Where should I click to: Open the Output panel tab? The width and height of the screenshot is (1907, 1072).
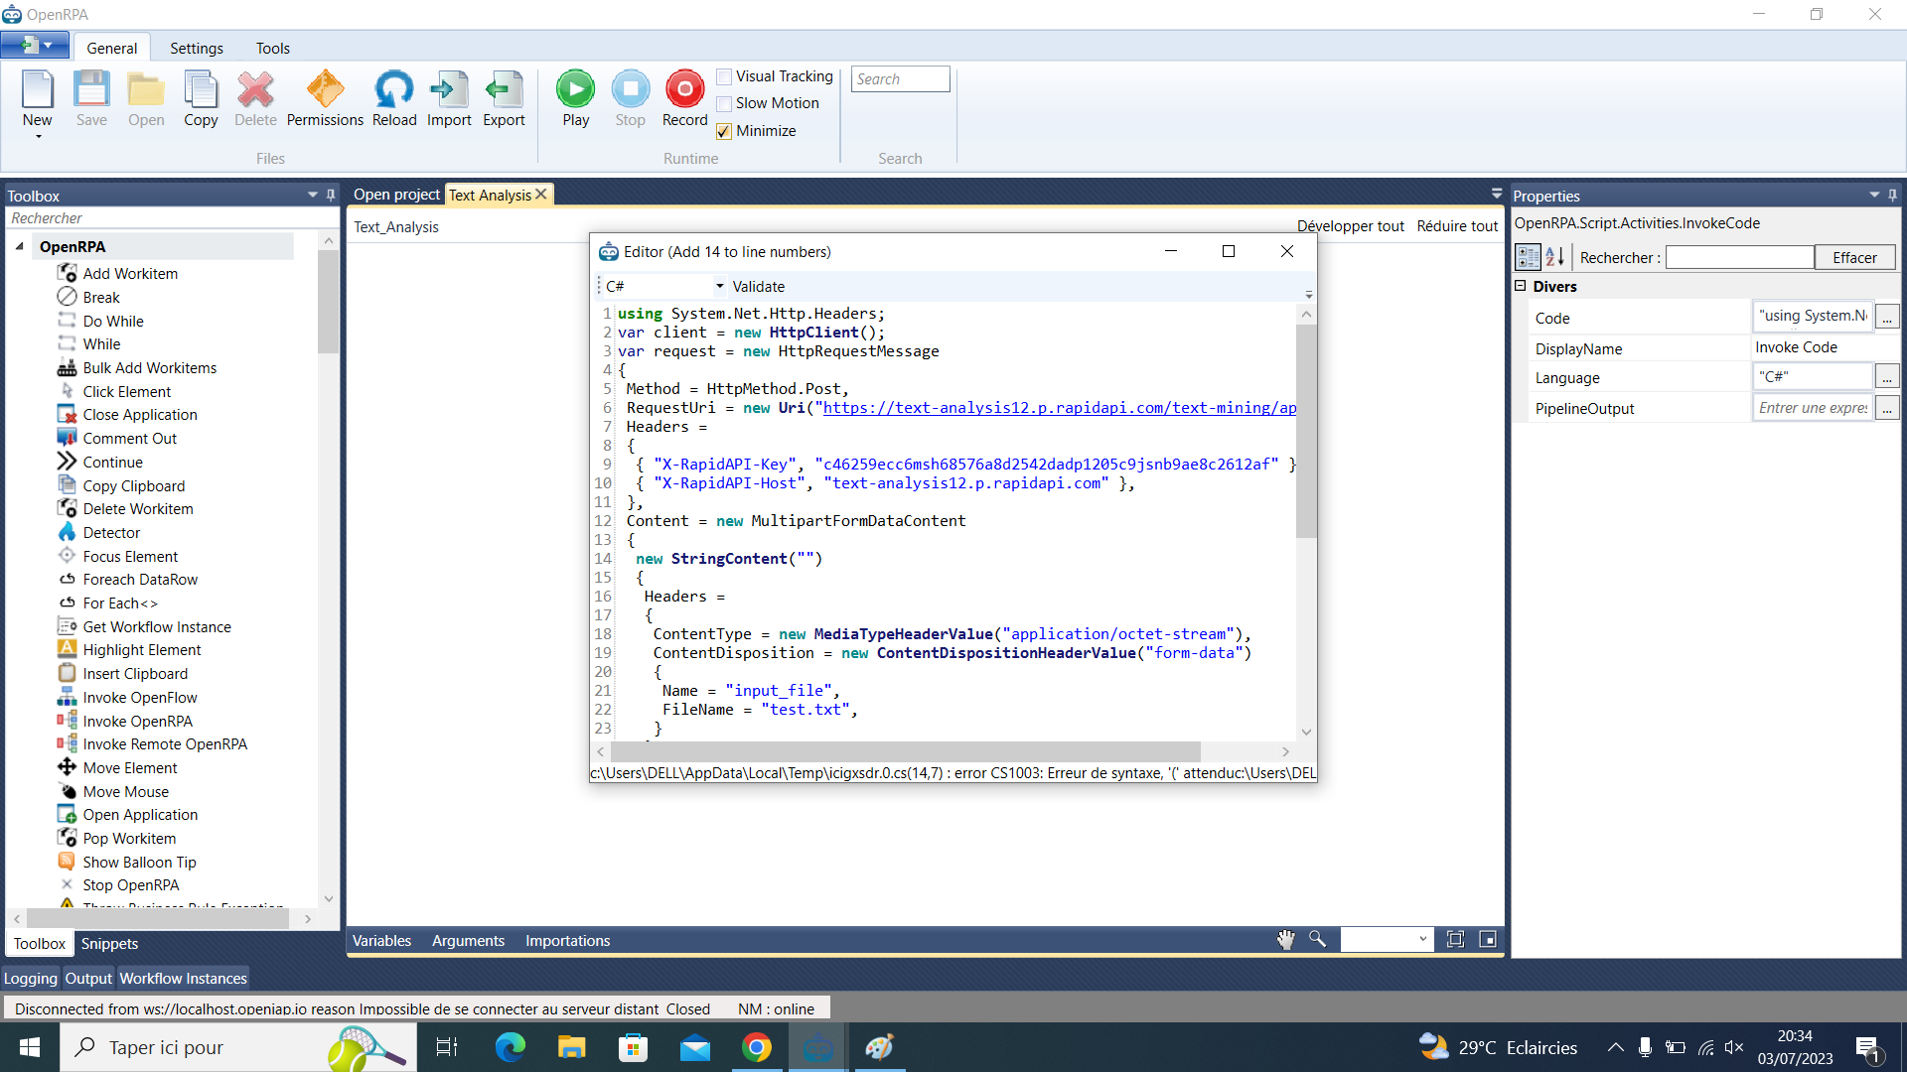(x=88, y=979)
